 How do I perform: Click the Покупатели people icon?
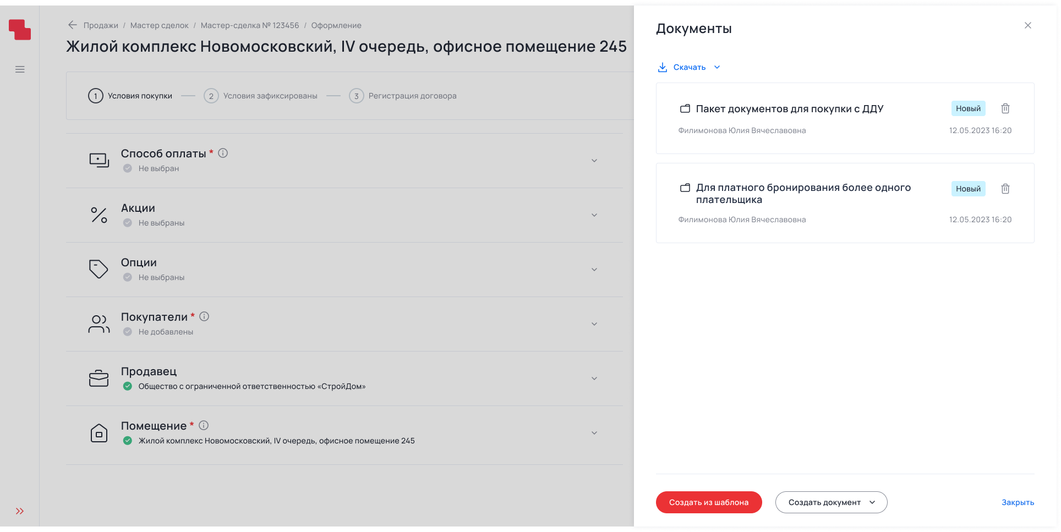tap(99, 323)
